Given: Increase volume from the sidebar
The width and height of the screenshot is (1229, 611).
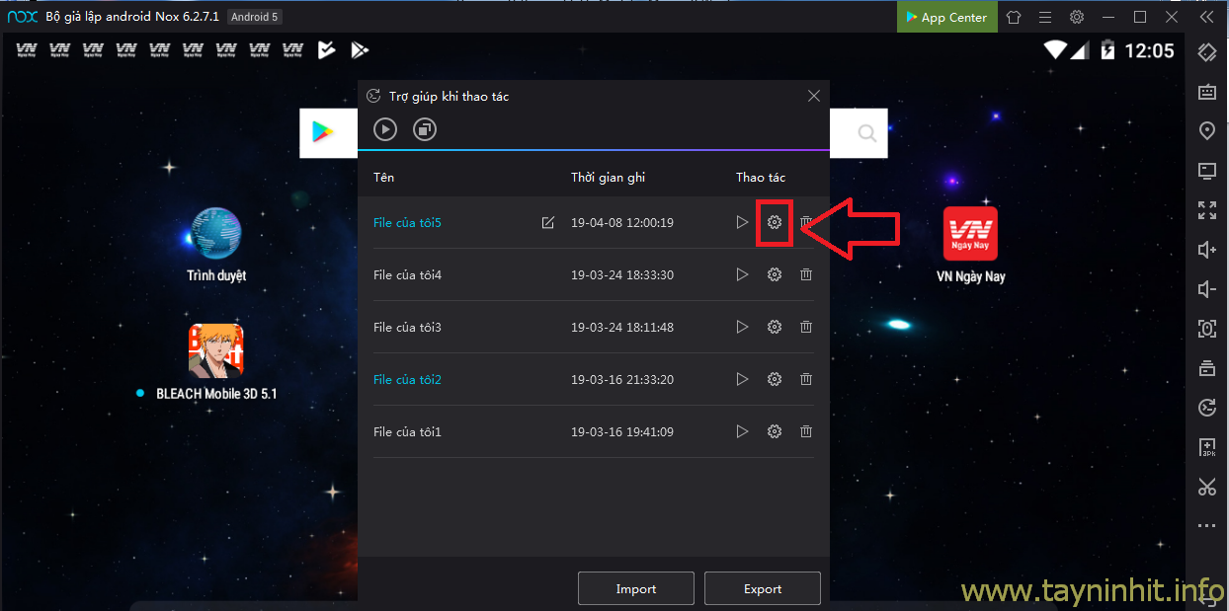Looking at the screenshot, I should click(1206, 250).
